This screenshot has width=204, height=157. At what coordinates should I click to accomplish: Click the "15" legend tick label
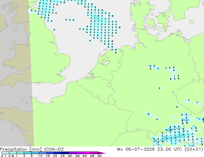[x=48, y=156]
